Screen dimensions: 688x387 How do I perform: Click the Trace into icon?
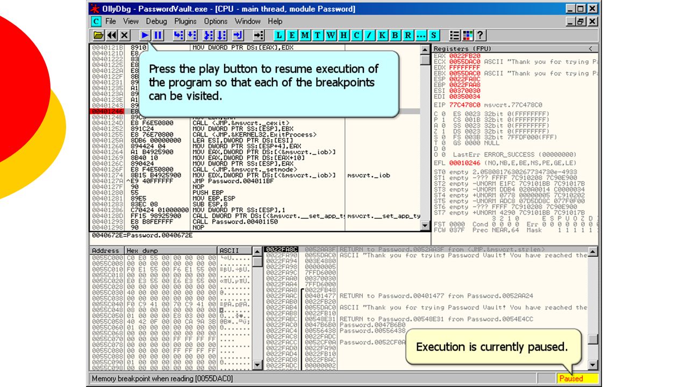point(209,35)
